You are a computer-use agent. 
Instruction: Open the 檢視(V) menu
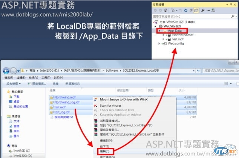[x=34, y=78]
